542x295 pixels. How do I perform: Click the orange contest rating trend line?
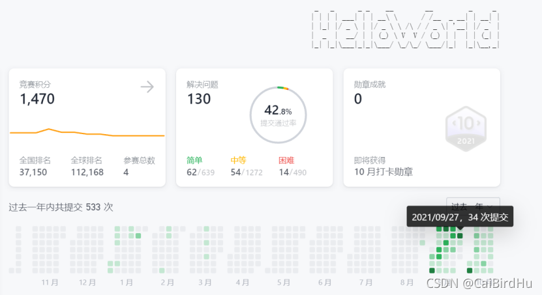pos(87,133)
